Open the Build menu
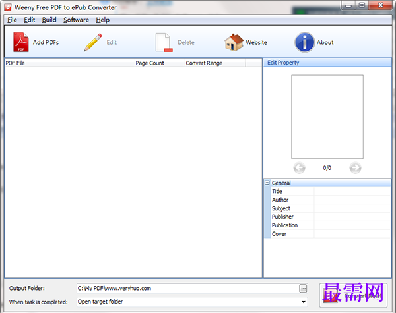This screenshot has width=396, height=313. pyautogui.click(x=49, y=20)
